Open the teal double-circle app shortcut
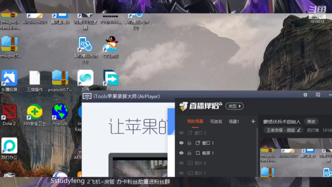The height and width of the screenshot is (187, 332). tap(85, 78)
